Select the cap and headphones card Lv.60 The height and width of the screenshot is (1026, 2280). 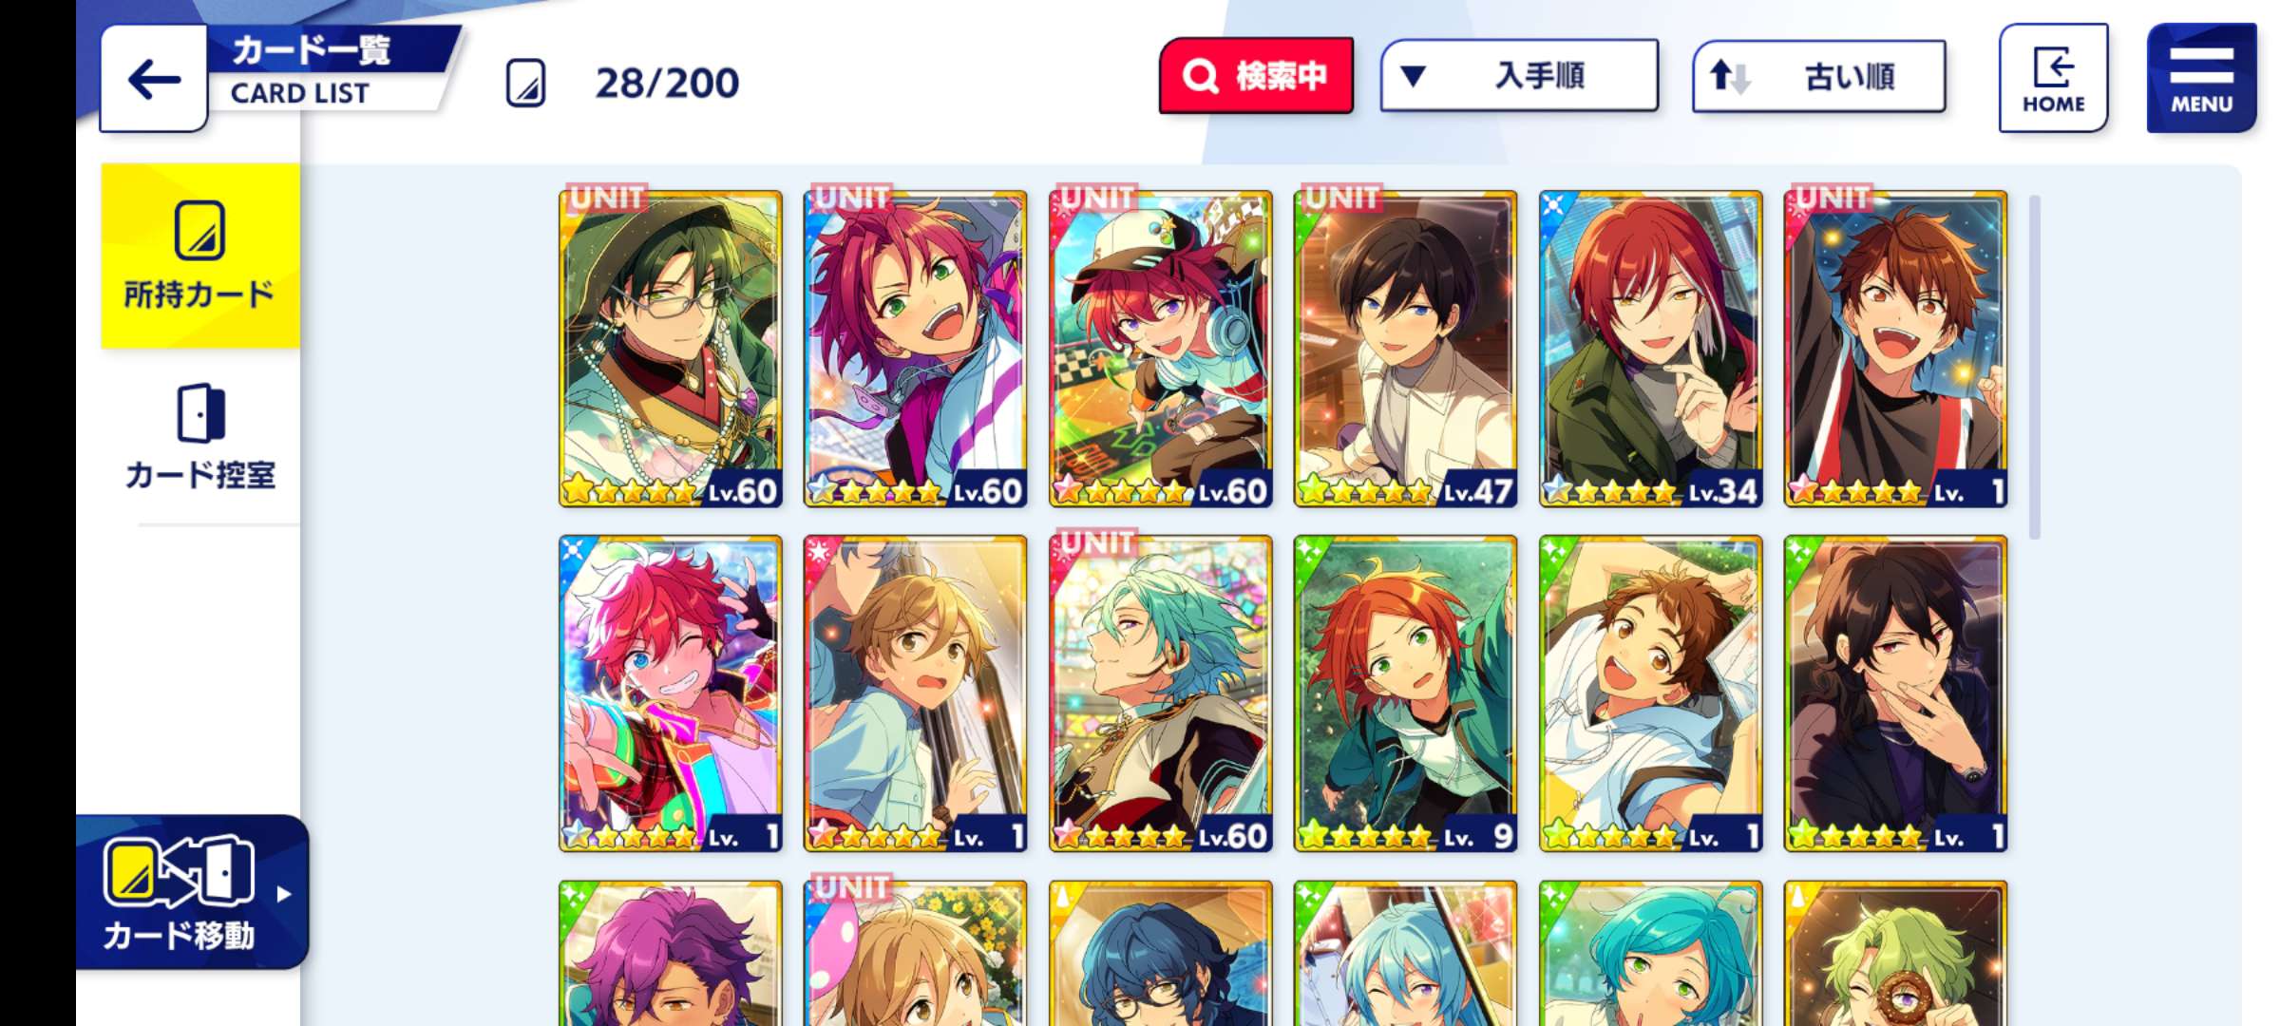pos(1161,349)
